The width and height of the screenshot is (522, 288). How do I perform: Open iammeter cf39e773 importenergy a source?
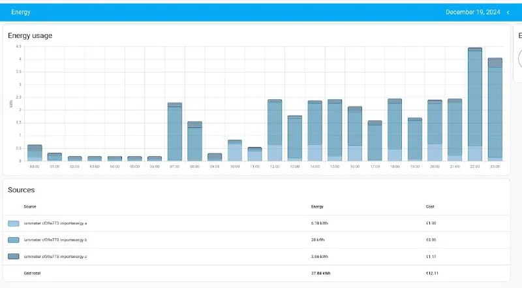(x=55, y=223)
